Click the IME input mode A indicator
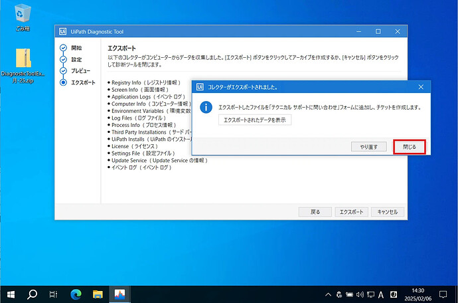Viewport: 458px width, 303px height. [x=381, y=294]
